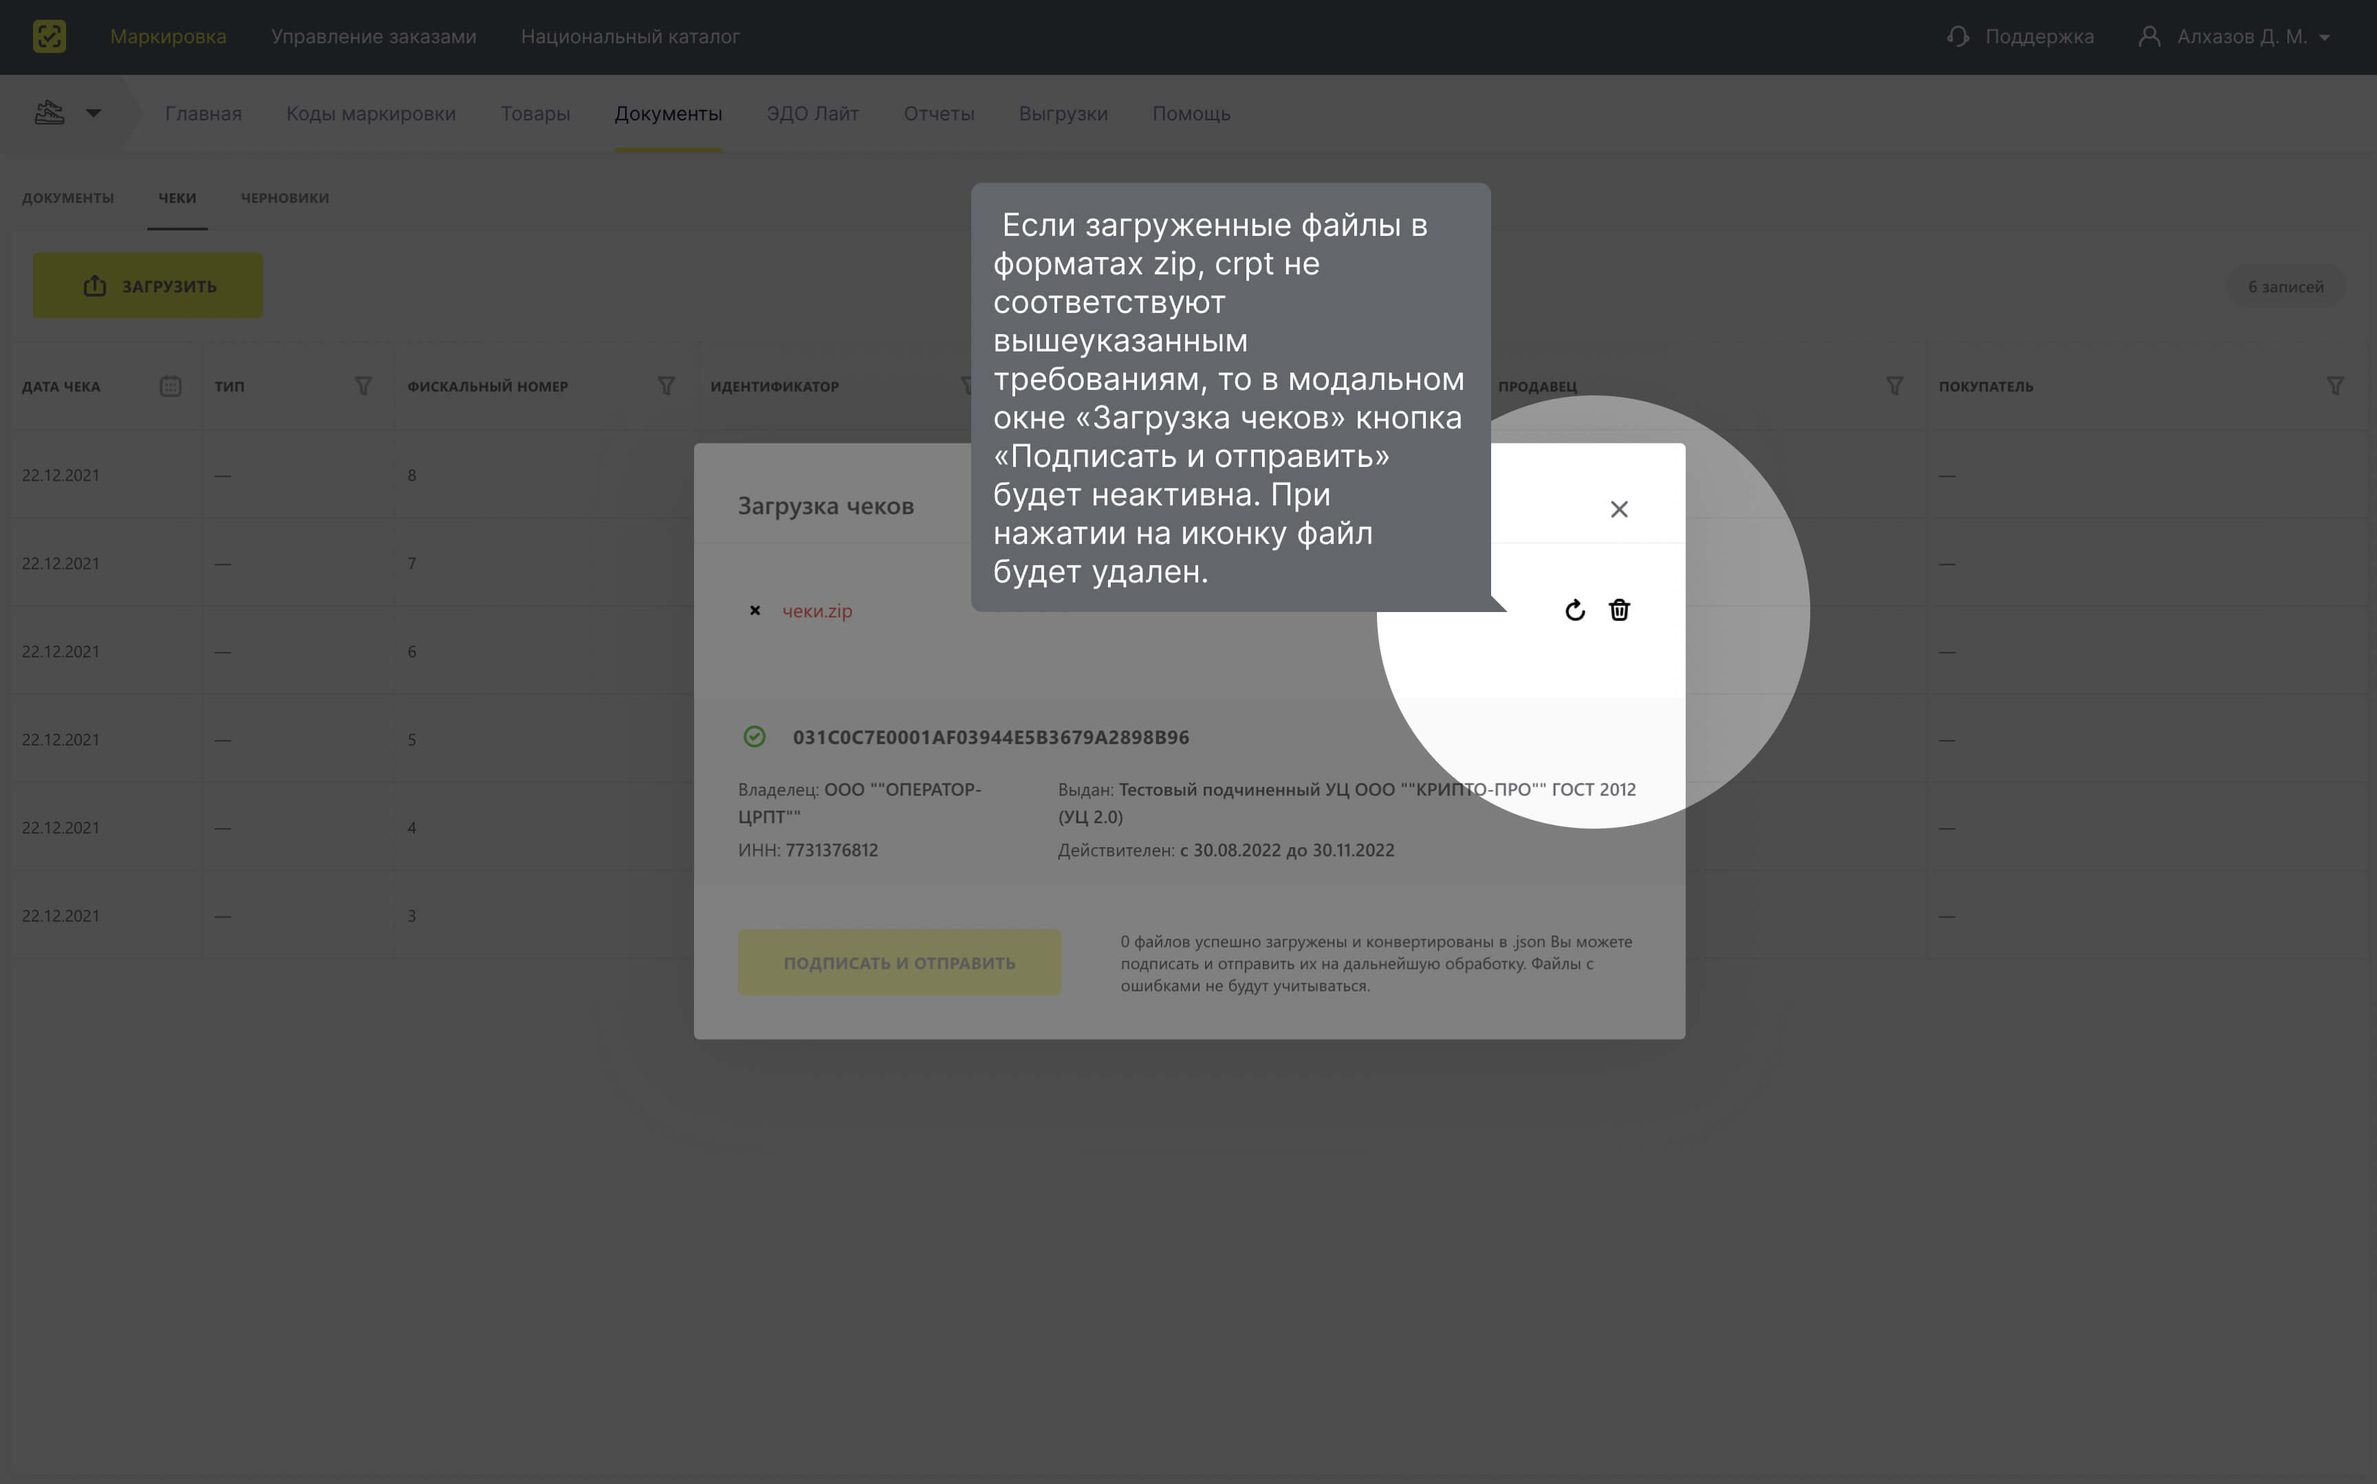Select the Документы tab in the navigation
Image resolution: width=2377 pixels, height=1484 pixels.
pyautogui.click(x=669, y=113)
